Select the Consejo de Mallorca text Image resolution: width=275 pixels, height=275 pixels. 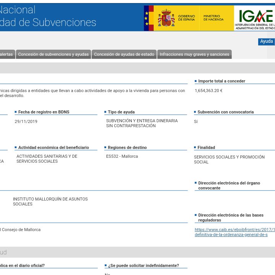click(x=20, y=230)
